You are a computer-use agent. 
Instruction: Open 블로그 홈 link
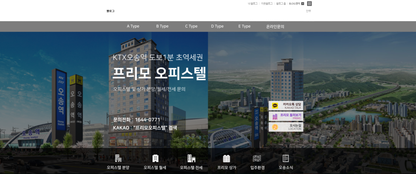[281, 4]
